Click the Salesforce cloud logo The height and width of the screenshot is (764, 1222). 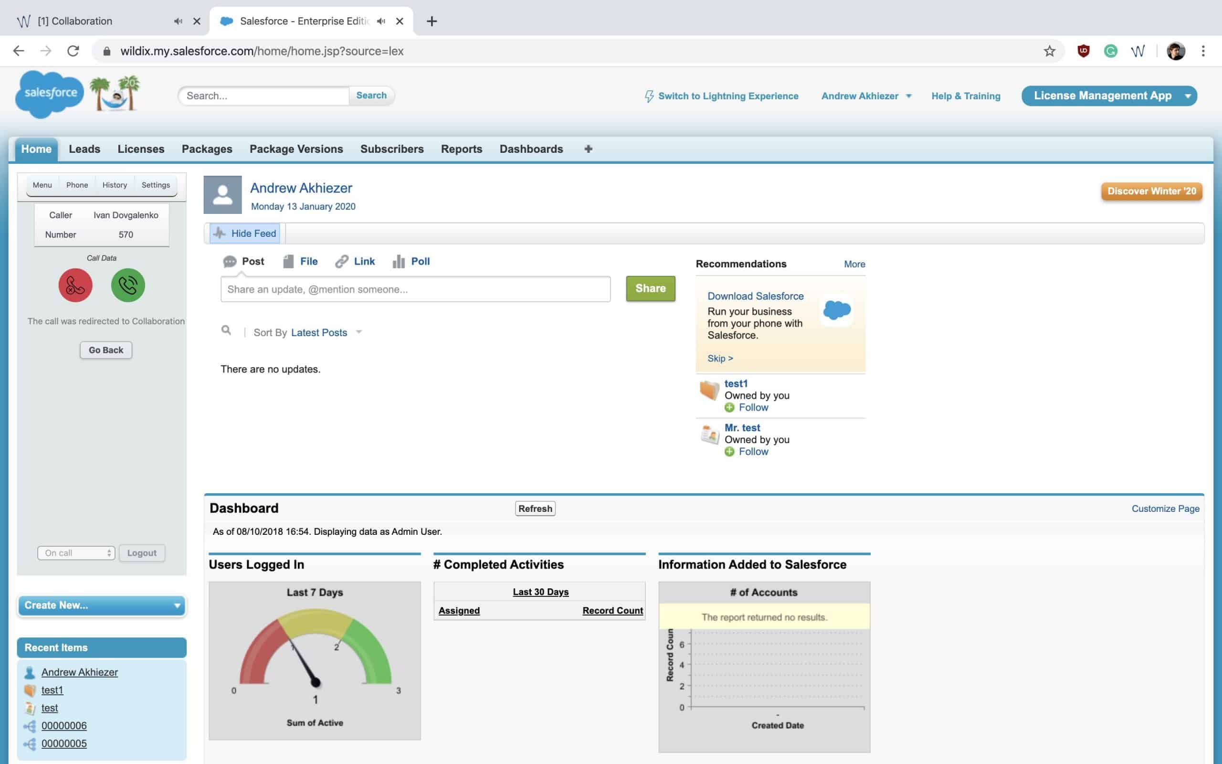pos(50,94)
